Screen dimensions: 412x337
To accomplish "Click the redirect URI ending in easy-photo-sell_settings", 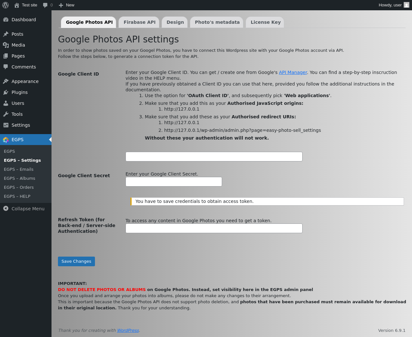I will [242, 130].
